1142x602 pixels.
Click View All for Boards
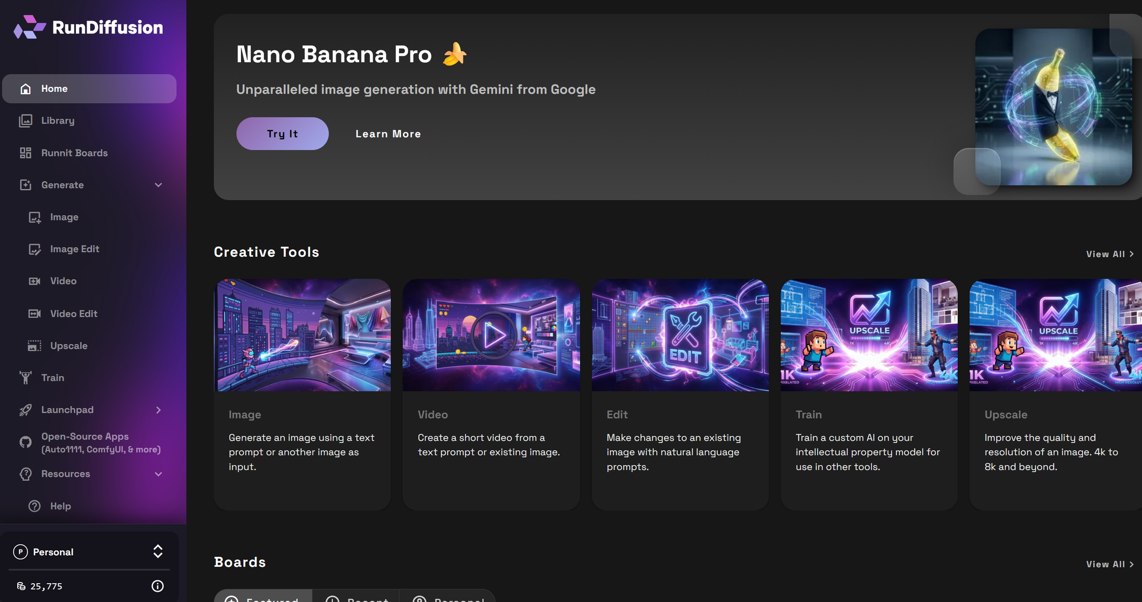1110,564
